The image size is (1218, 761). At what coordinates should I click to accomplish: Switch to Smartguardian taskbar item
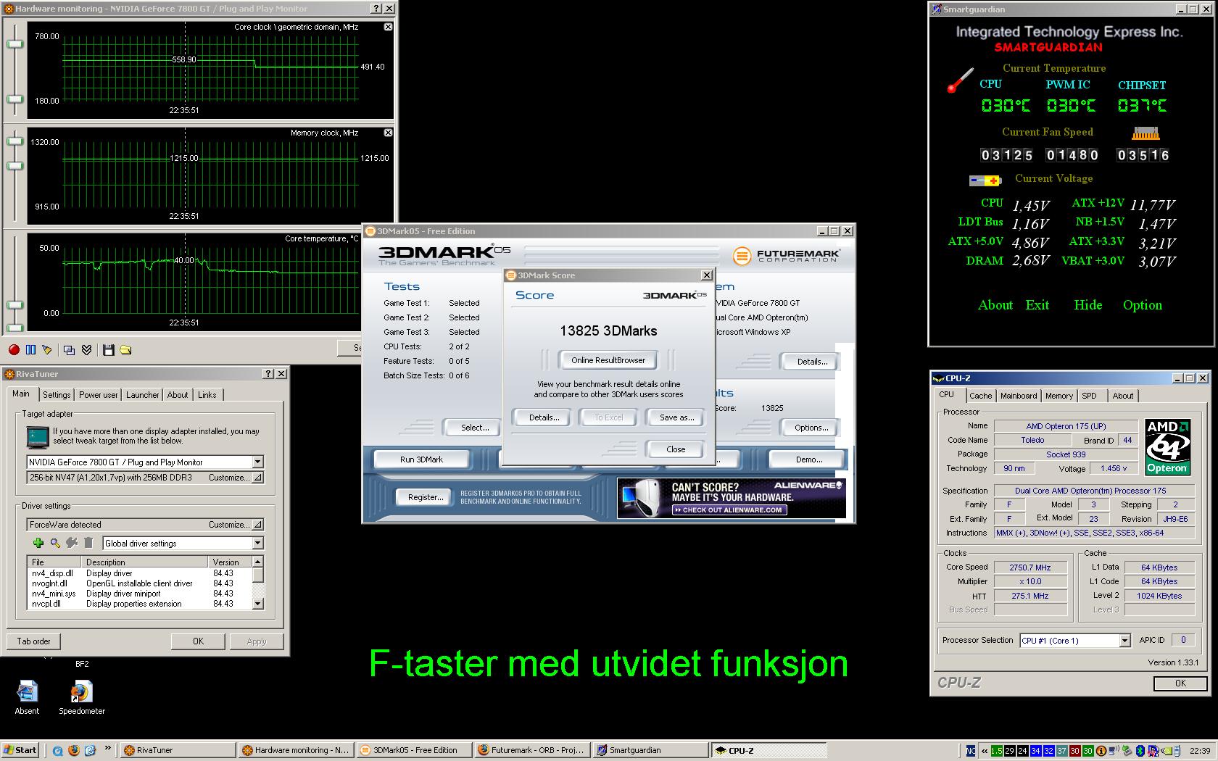click(650, 750)
